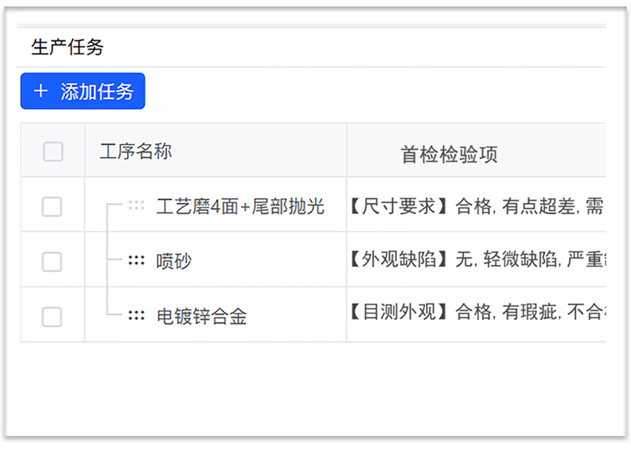Viewport: 631px width, 449px height.
Task: Toggle the select-all checkbox in table header
Action: [53, 151]
